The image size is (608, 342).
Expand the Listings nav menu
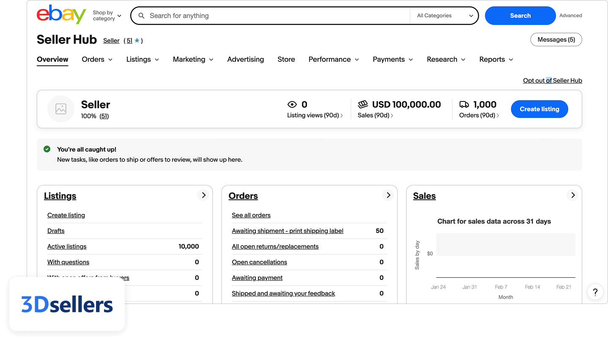143,59
